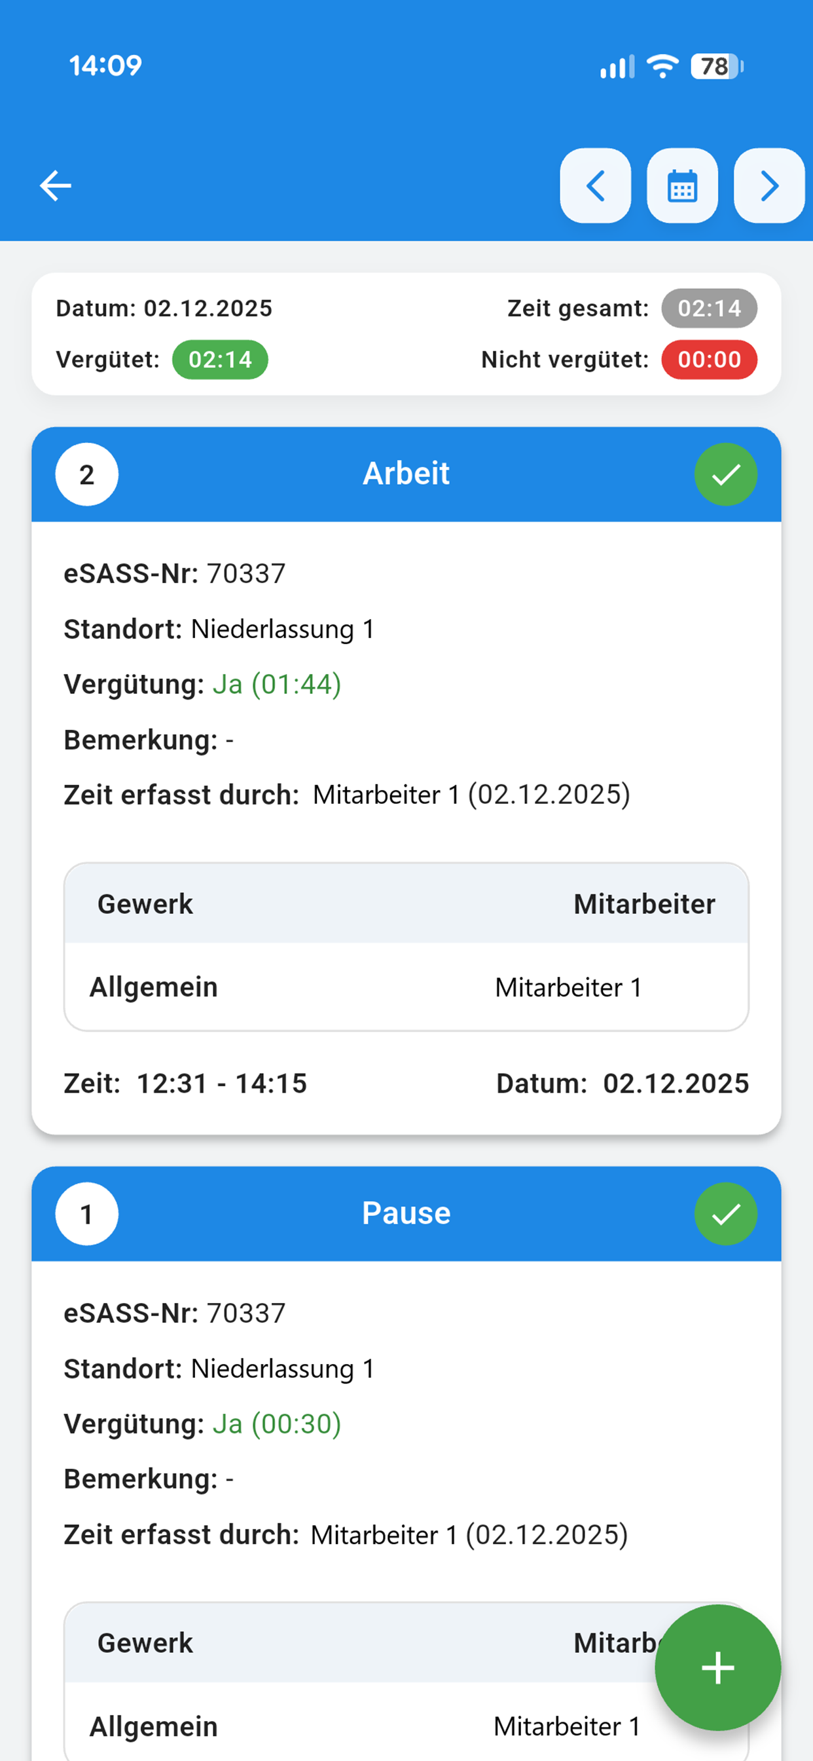Image resolution: width=813 pixels, height=1761 pixels.
Task: Open the calendar date picker
Action: click(x=683, y=185)
